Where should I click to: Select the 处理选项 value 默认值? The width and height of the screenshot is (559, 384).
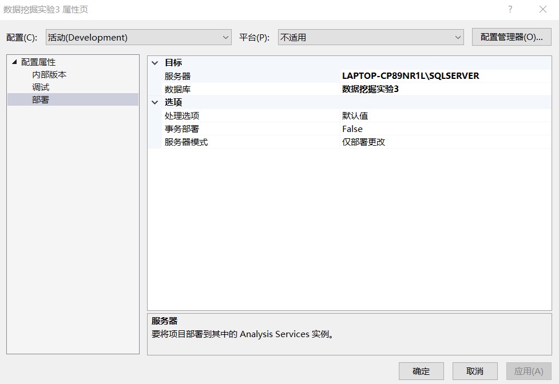[355, 115]
